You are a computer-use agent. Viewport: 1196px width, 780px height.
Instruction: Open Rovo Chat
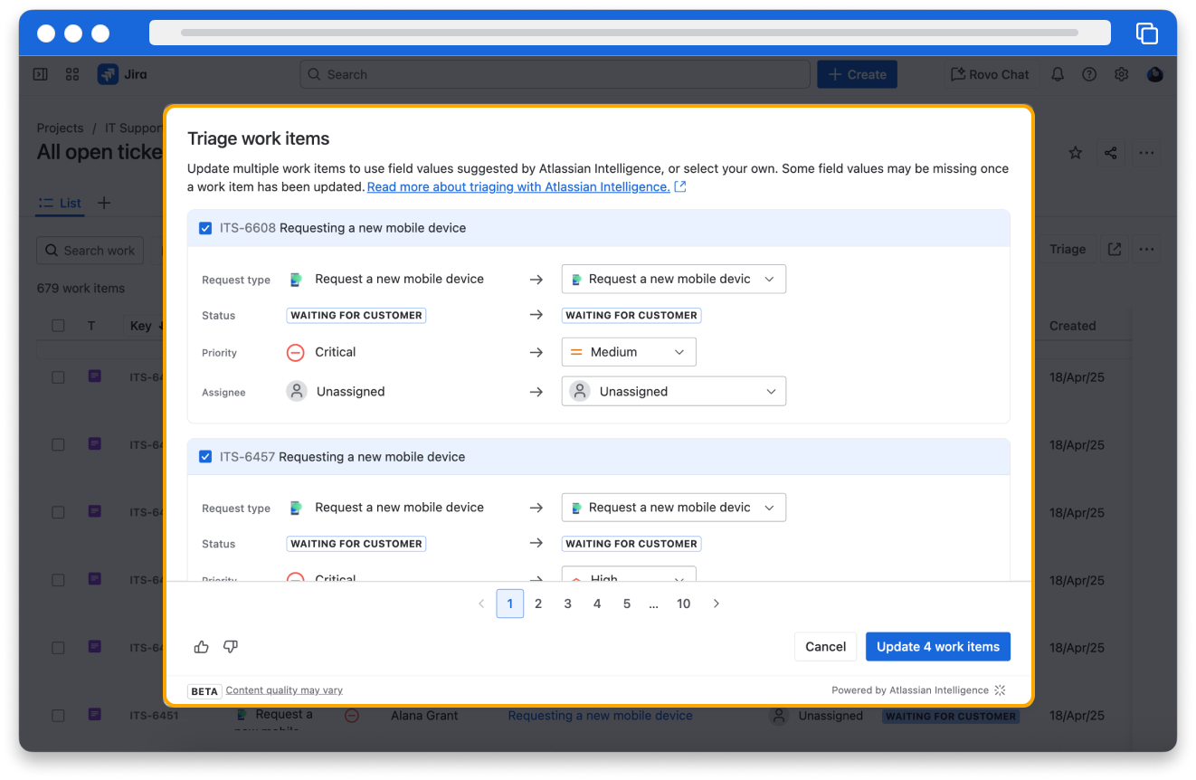click(x=990, y=74)
